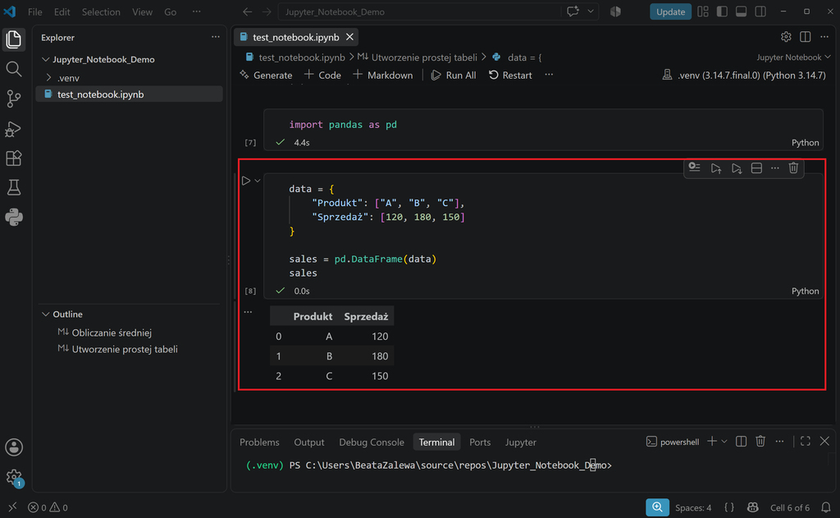Kill terminal with trash icon

click(x=760, y=442)
